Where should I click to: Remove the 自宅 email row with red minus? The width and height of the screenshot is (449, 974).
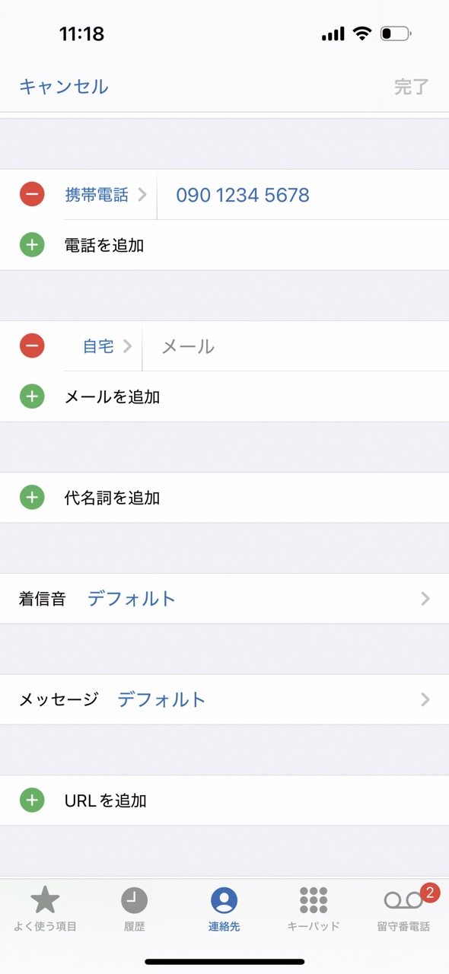tap(32, 346)
